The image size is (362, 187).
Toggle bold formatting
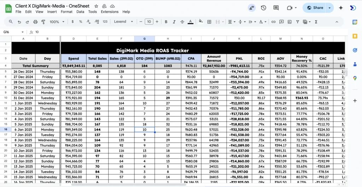(x=166, y=22)
